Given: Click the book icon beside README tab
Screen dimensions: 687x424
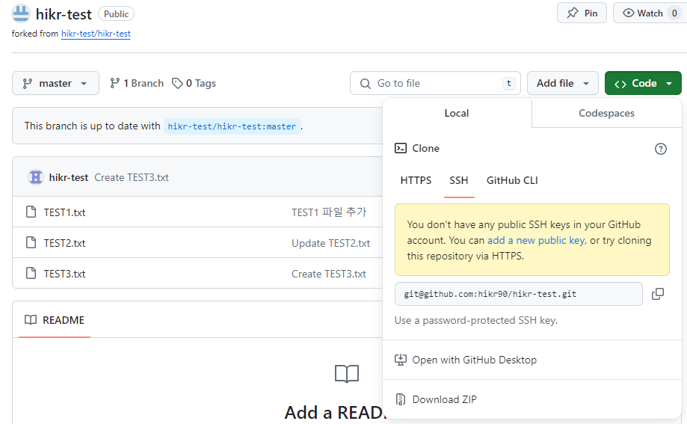Looking at the screenshot, I should pyautogui.click(x=31, y=320).
